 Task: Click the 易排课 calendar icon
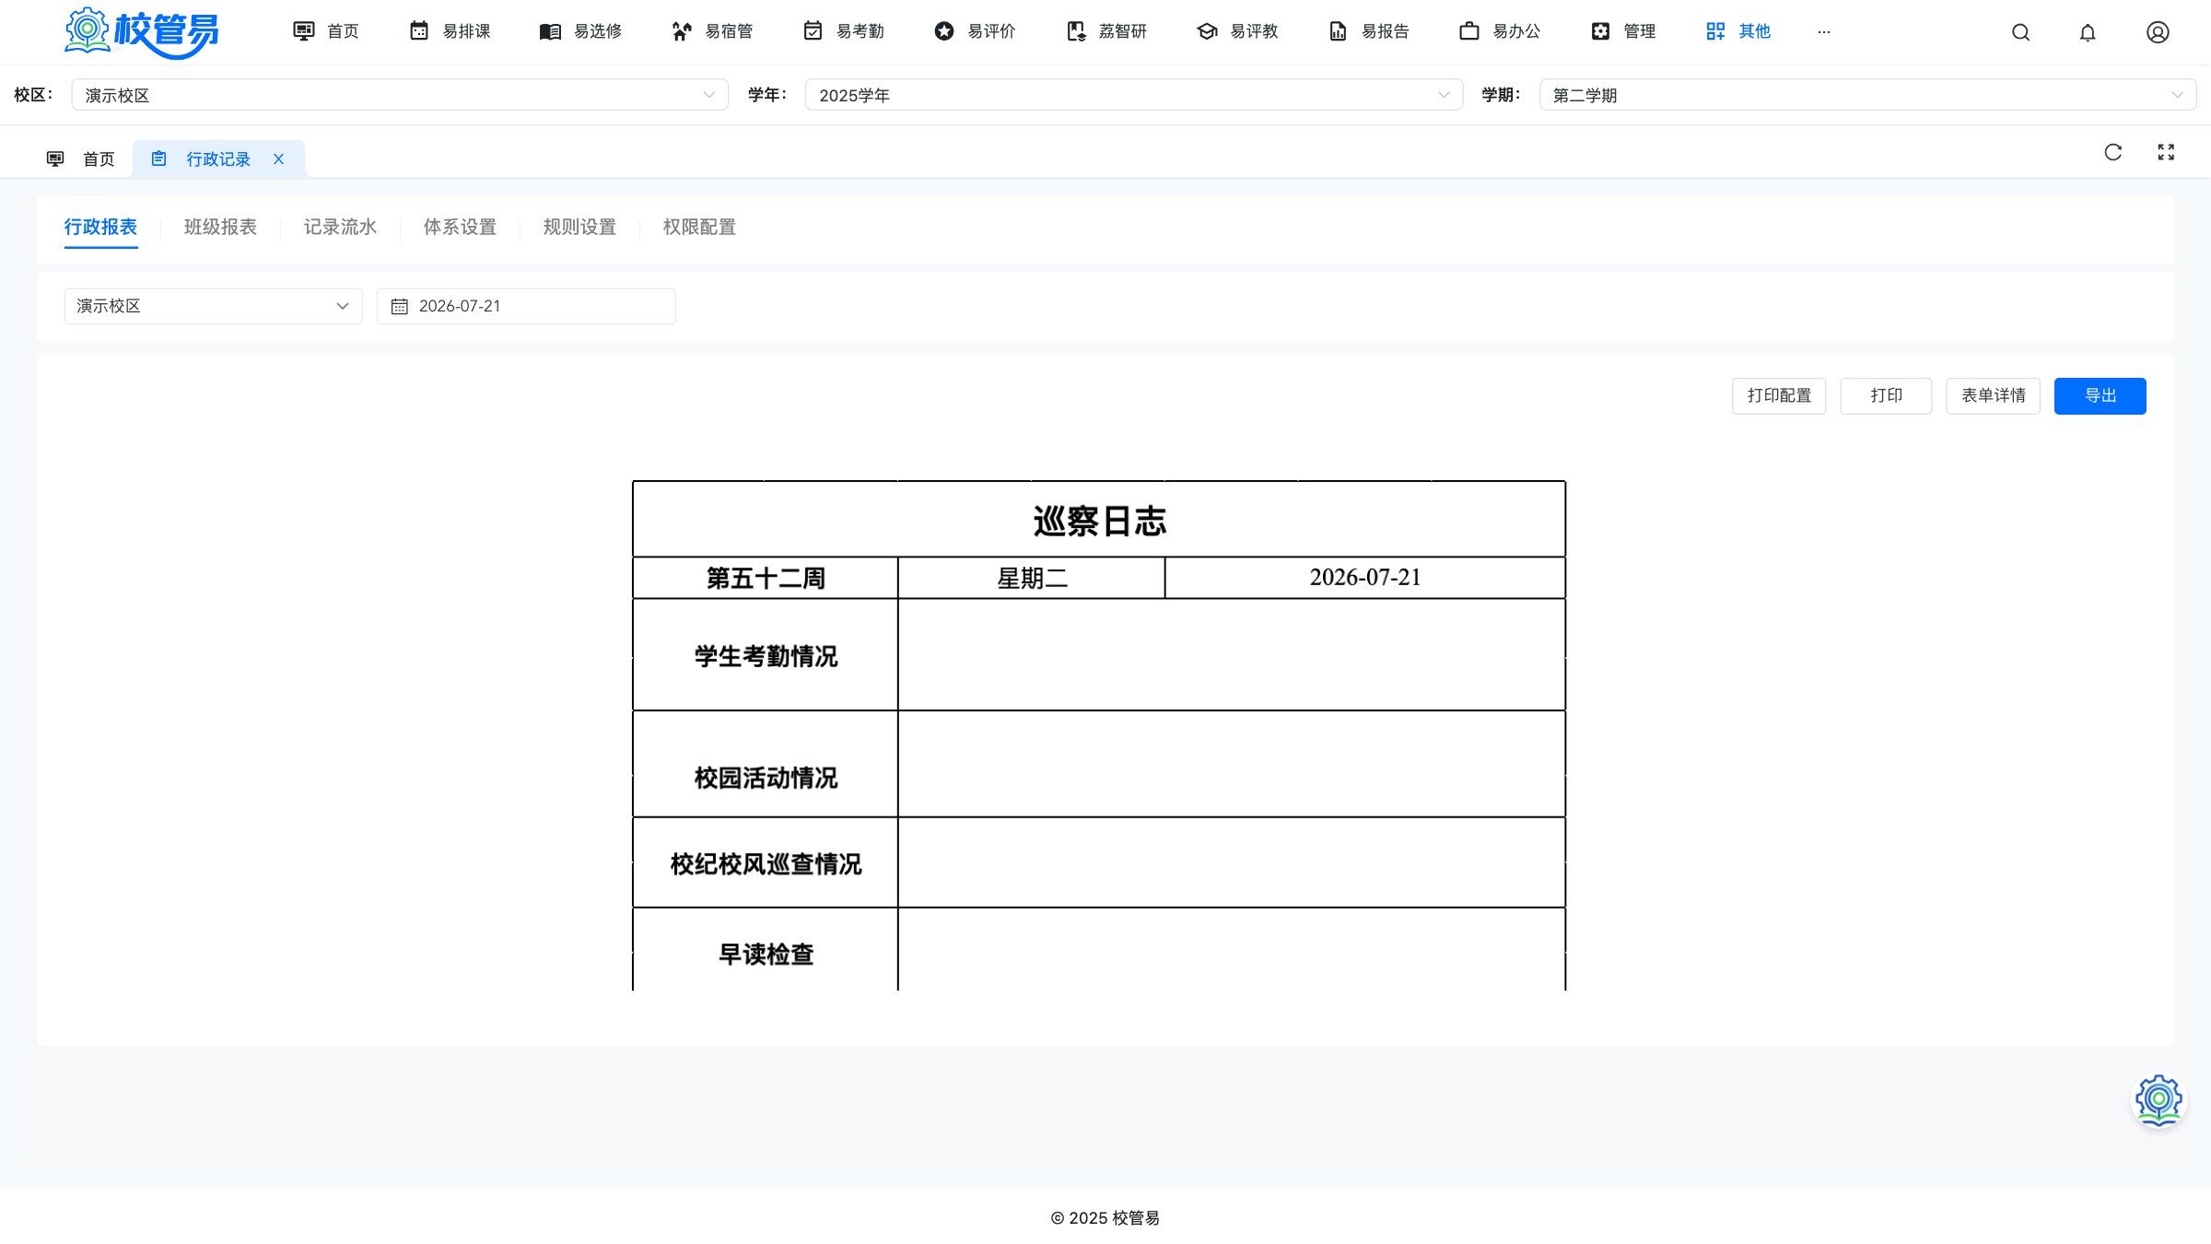[x=419, y=31]
